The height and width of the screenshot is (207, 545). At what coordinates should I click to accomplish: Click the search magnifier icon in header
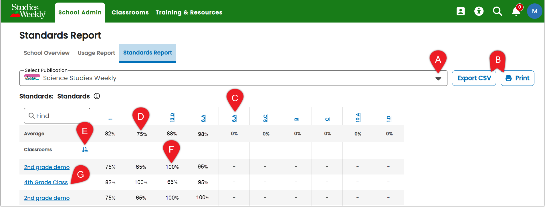pyautogui.click(x=498, y=11)
